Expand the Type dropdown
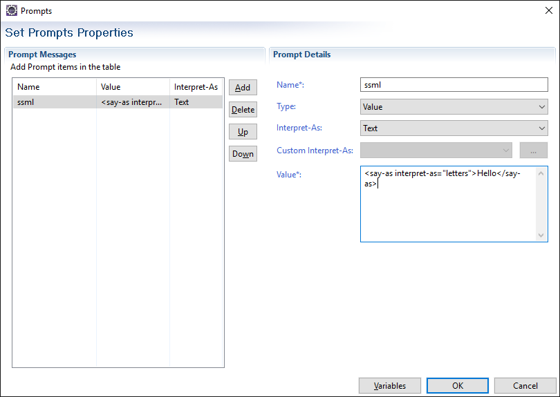560x397 pixels. pos(454,107)
